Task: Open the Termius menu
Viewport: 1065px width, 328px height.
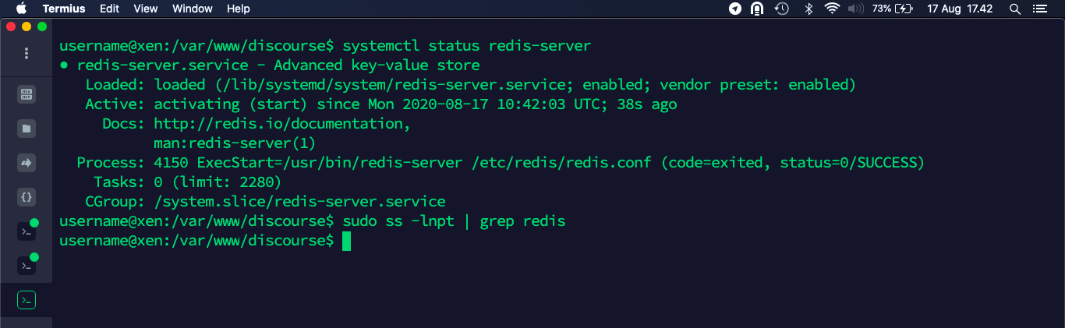Action: pyautogui.click(x=64, y=9)
